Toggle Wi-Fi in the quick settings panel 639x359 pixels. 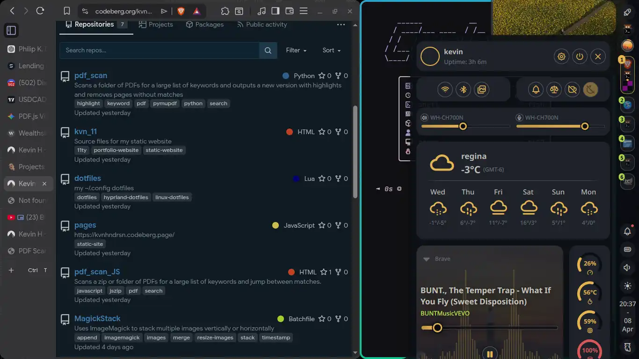click(x=445, y=89)
